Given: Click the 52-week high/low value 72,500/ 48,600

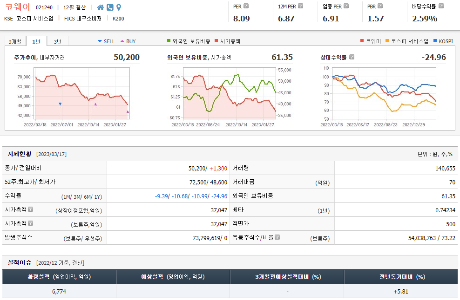Looking at the screenshot, I should point(208,182).
